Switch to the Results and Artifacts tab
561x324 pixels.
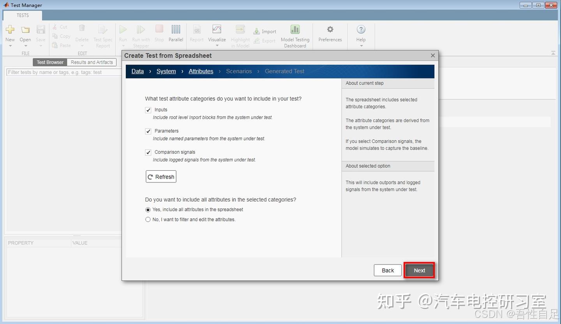[x=92, y=62]
